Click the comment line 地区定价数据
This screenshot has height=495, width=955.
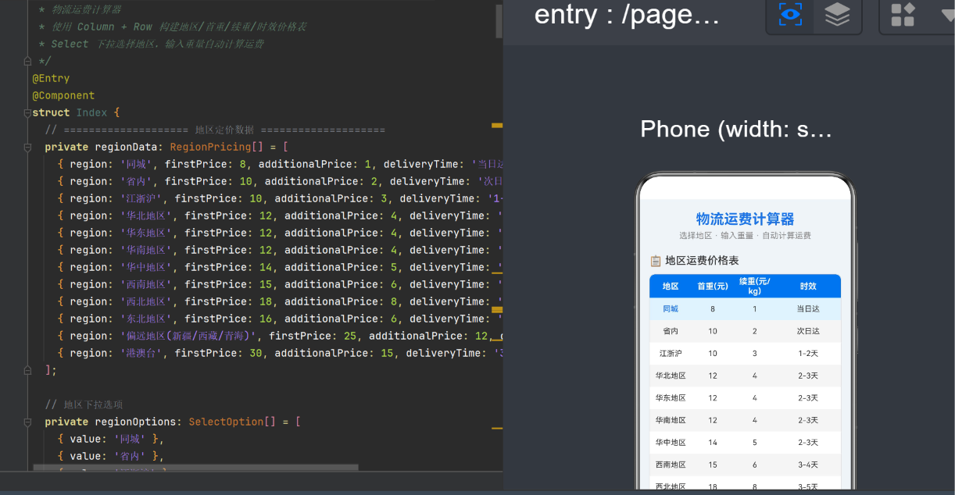(x=215, y=130)
